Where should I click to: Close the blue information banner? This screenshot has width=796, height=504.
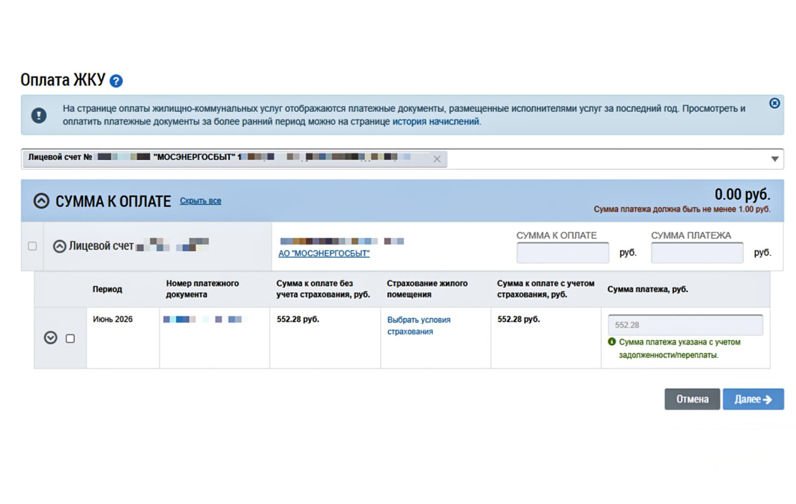click(x=774, y=103)
